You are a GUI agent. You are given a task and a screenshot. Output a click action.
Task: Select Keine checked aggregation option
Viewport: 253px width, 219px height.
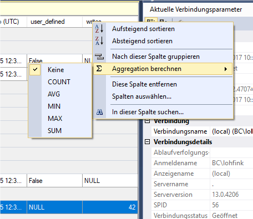pyautogui.click(x=60, y=70)
